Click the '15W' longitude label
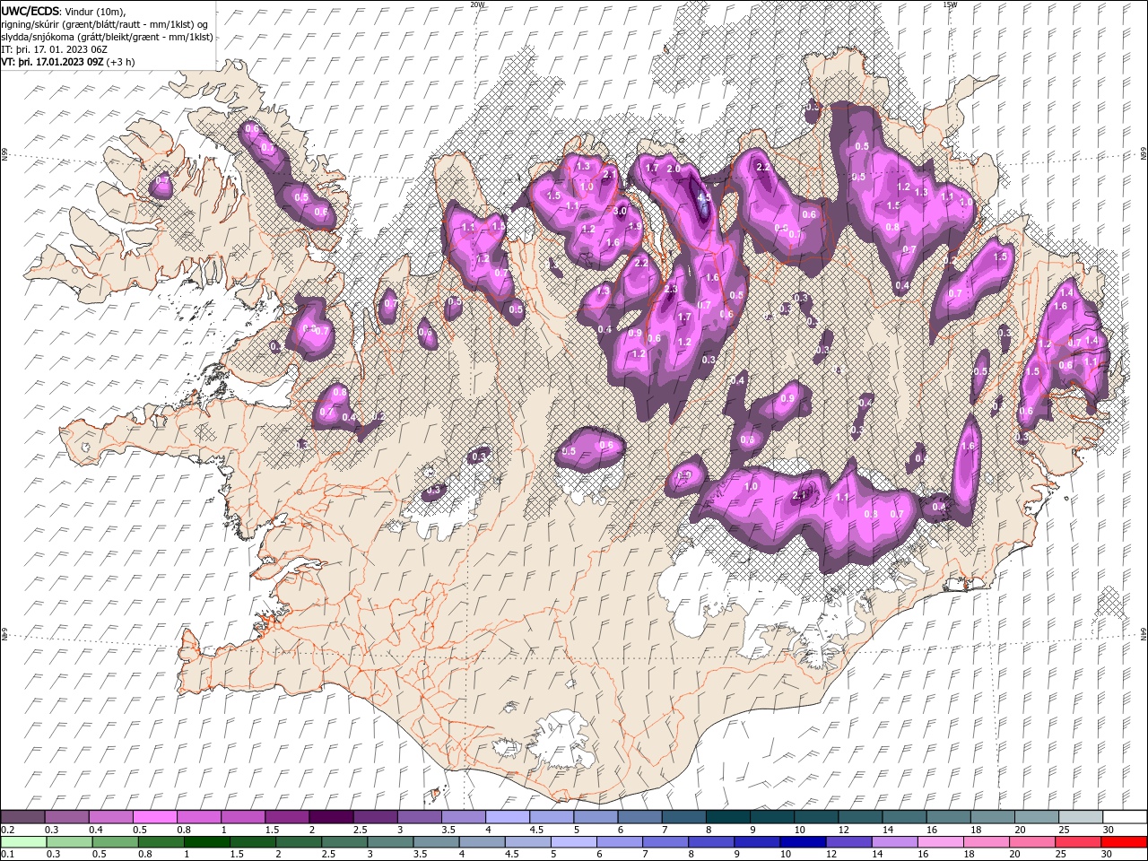 [x=949, y=4]
